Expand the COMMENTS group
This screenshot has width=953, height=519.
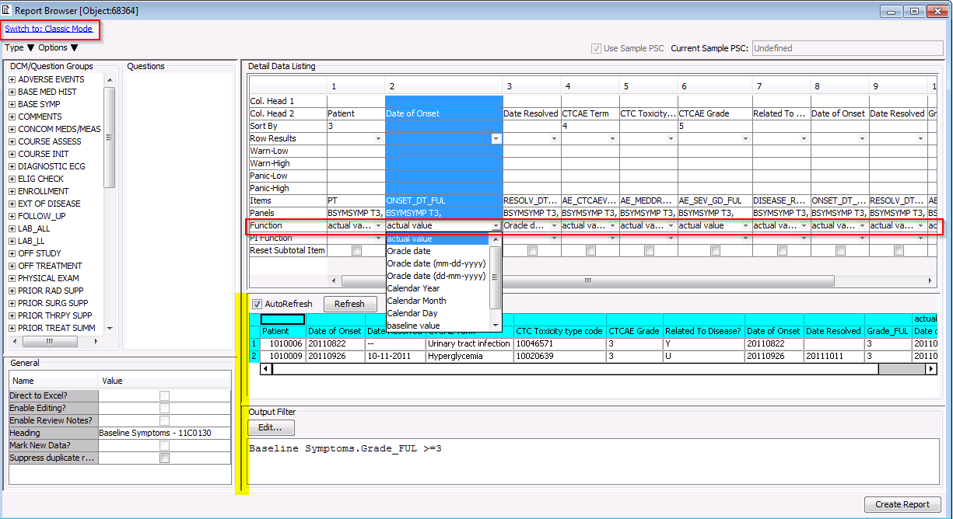(x=12, y=117)
